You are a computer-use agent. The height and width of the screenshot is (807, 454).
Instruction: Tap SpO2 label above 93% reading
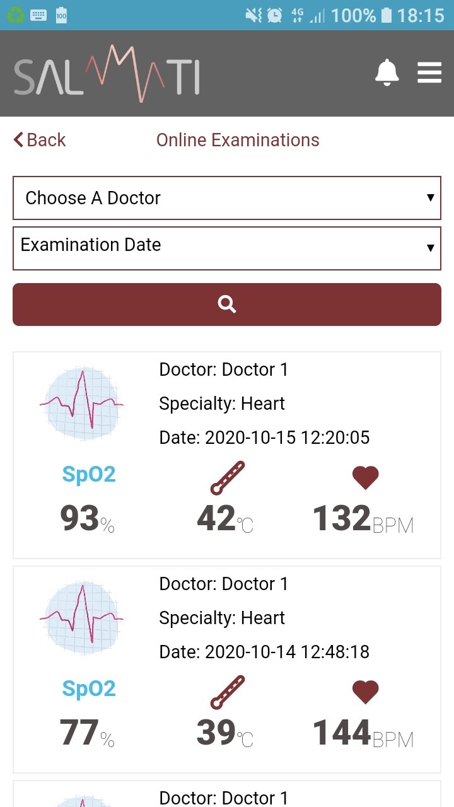point(89,474)
